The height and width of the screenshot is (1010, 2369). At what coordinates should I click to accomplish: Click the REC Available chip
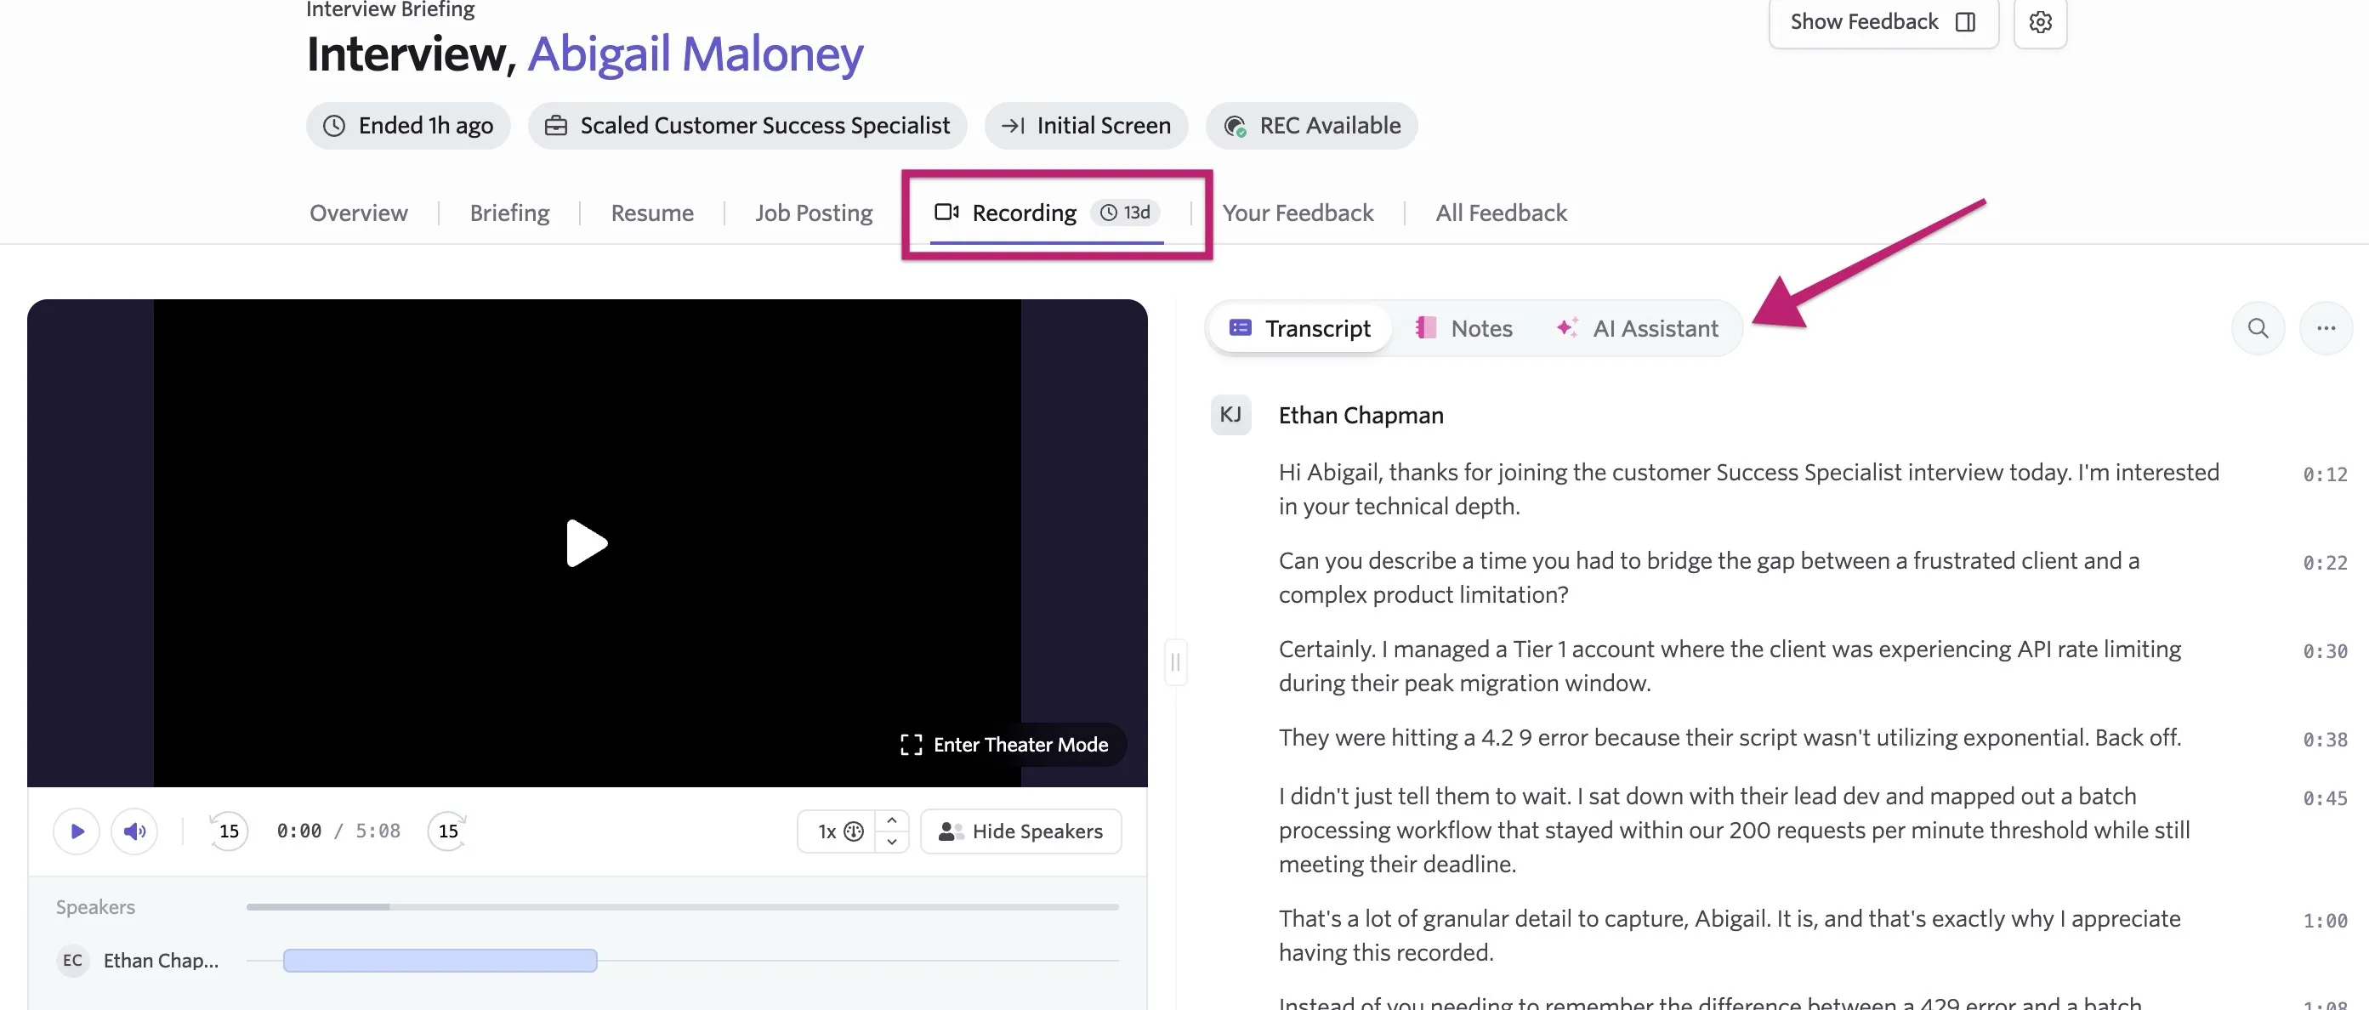pos(1312,126)
